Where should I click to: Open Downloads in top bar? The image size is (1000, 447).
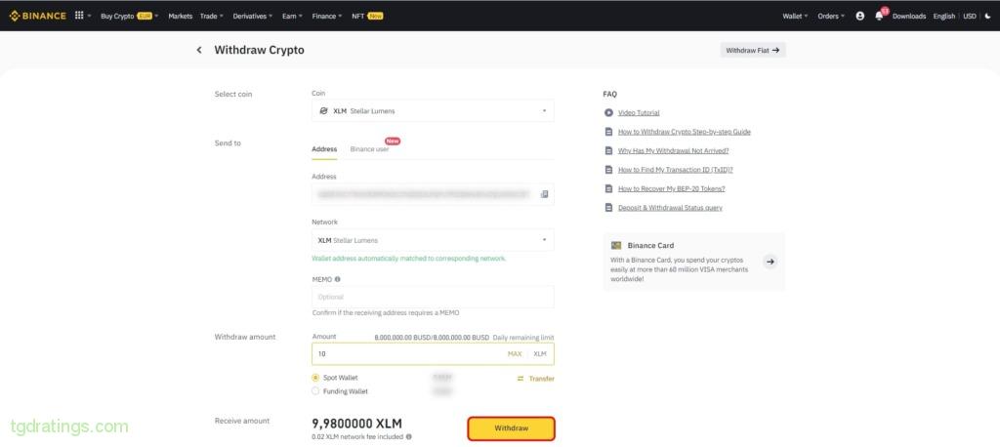point(909,16)
